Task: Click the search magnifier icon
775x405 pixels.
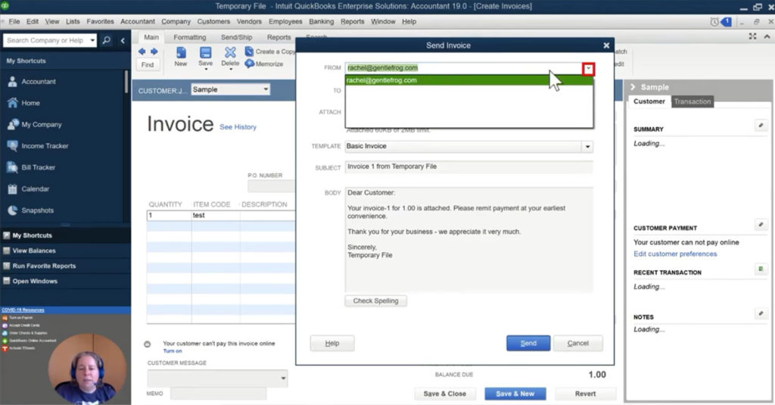Action: tap(107, 40)
